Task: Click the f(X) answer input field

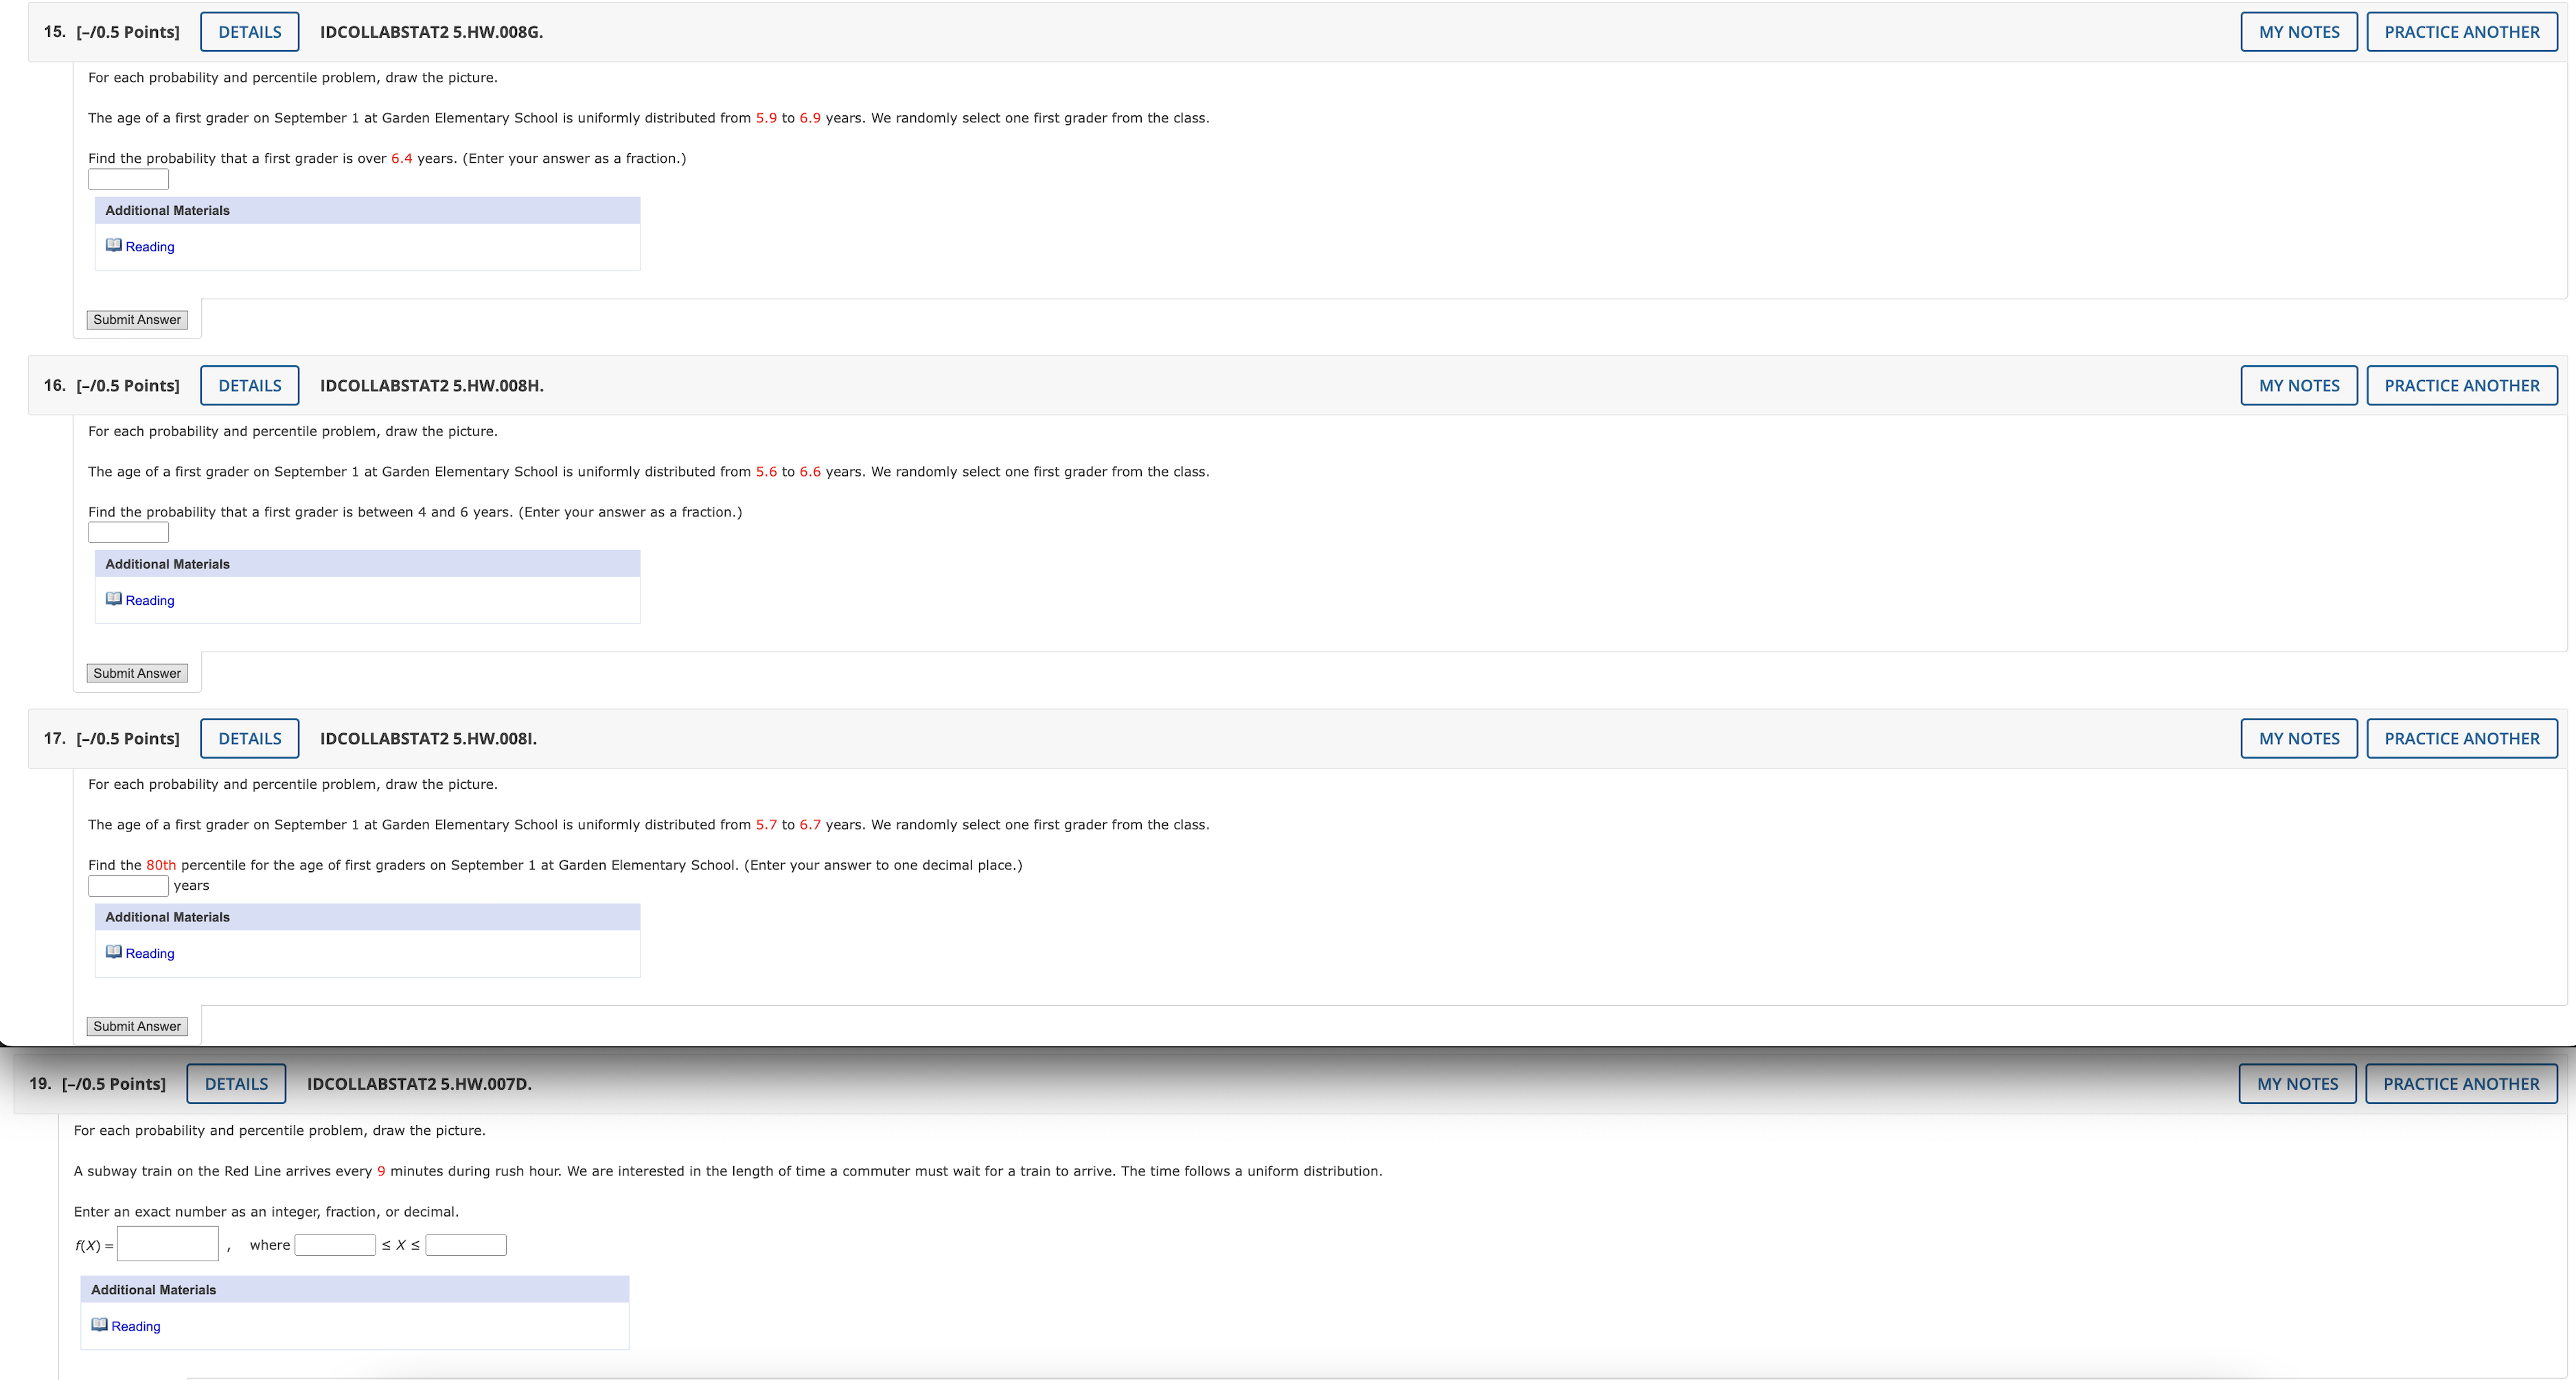Action: (x=167, y=1245)
